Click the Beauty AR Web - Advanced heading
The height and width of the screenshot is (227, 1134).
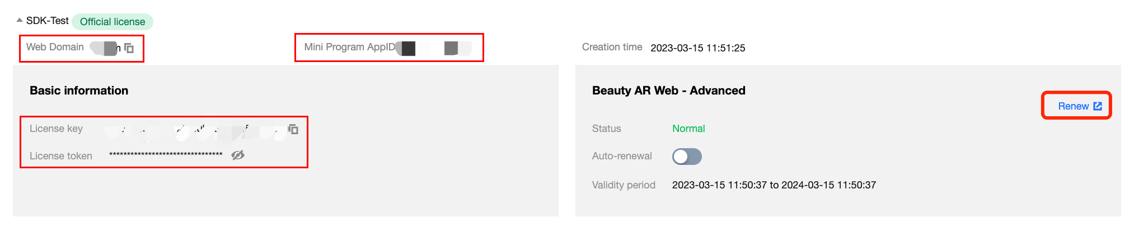(x=668, y=91)
